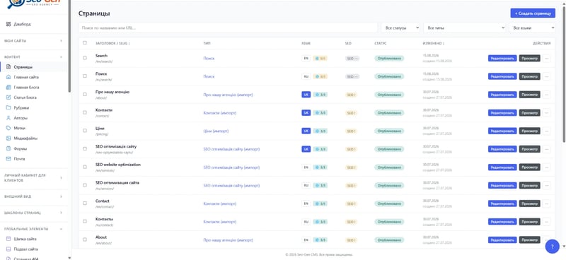Open the Все статусы filter dropdown
This screenshot has width=566, height=260.
click(x=400, y=28)
